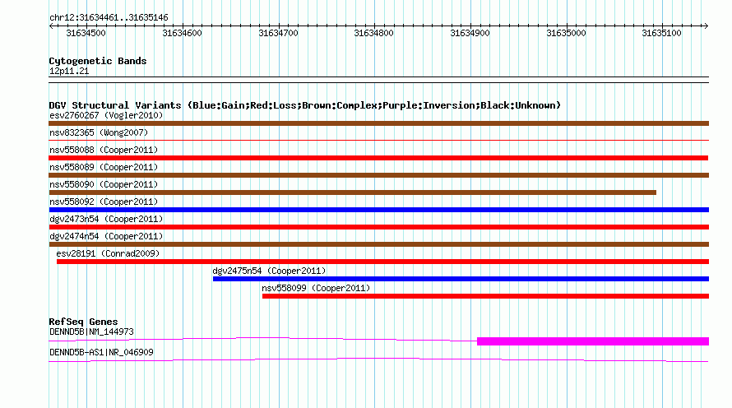The height and width of the screenshot is (408, 732).
Task: Click the thin red nsv832365 variant line
Action: point(378,140)
